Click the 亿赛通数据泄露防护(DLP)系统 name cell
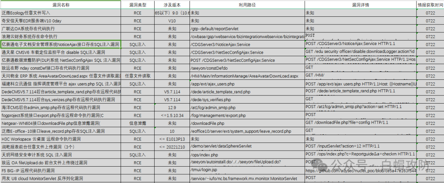The image size is (444, 183). [x=60, y=60]
